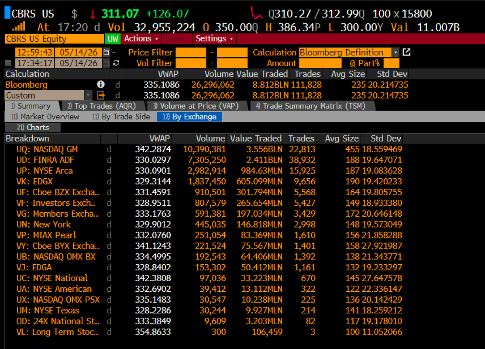
Task: Open the Volume at Price (VAP) tab
Action: point(196,106)
